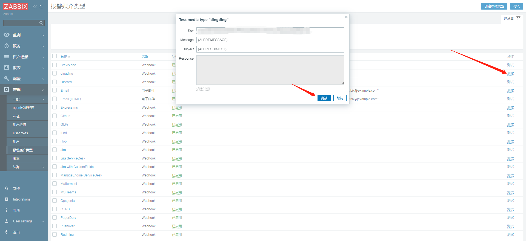Collapse the 管理 menu chevron
Screen dimensions: 526x241
click(43, 90)
